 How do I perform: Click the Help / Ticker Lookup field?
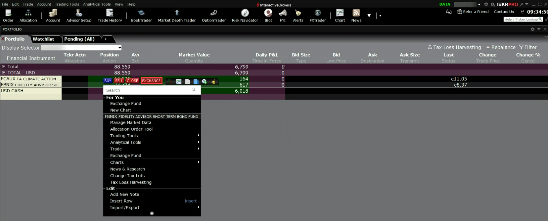click(x=523, y=20)
